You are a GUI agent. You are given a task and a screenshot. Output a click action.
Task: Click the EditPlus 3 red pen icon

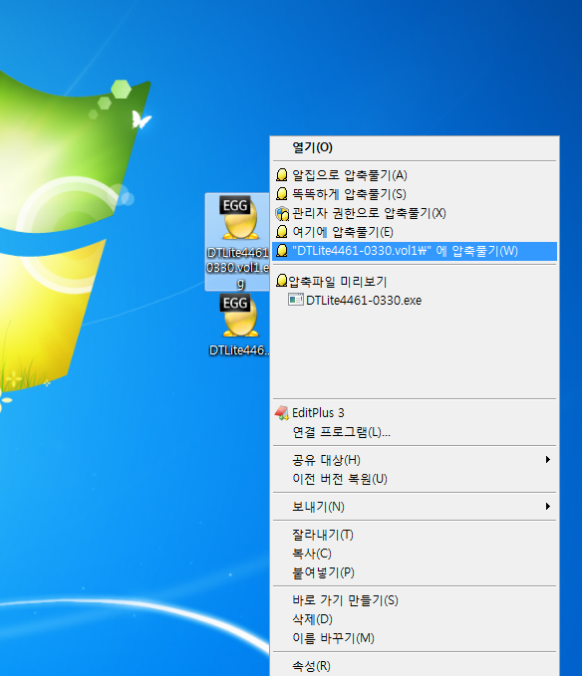(282, 412)
